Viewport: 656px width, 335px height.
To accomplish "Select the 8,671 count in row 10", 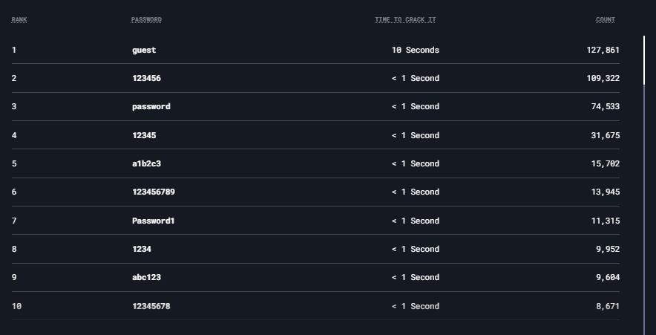I will tap(607, 306).
